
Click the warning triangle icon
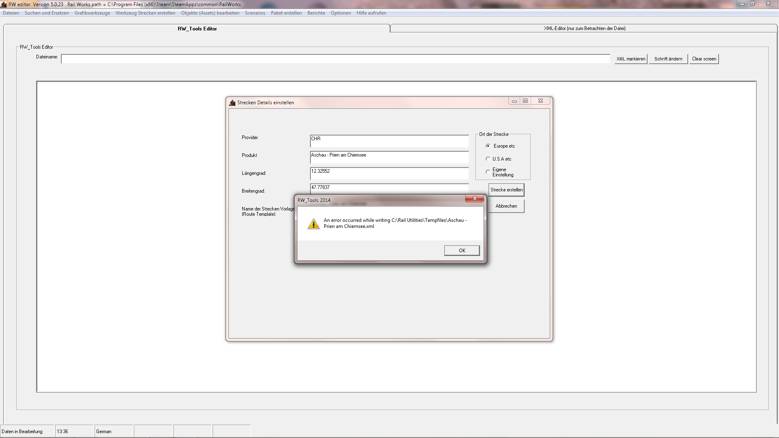pyautogui.click(x=314, y=224)
